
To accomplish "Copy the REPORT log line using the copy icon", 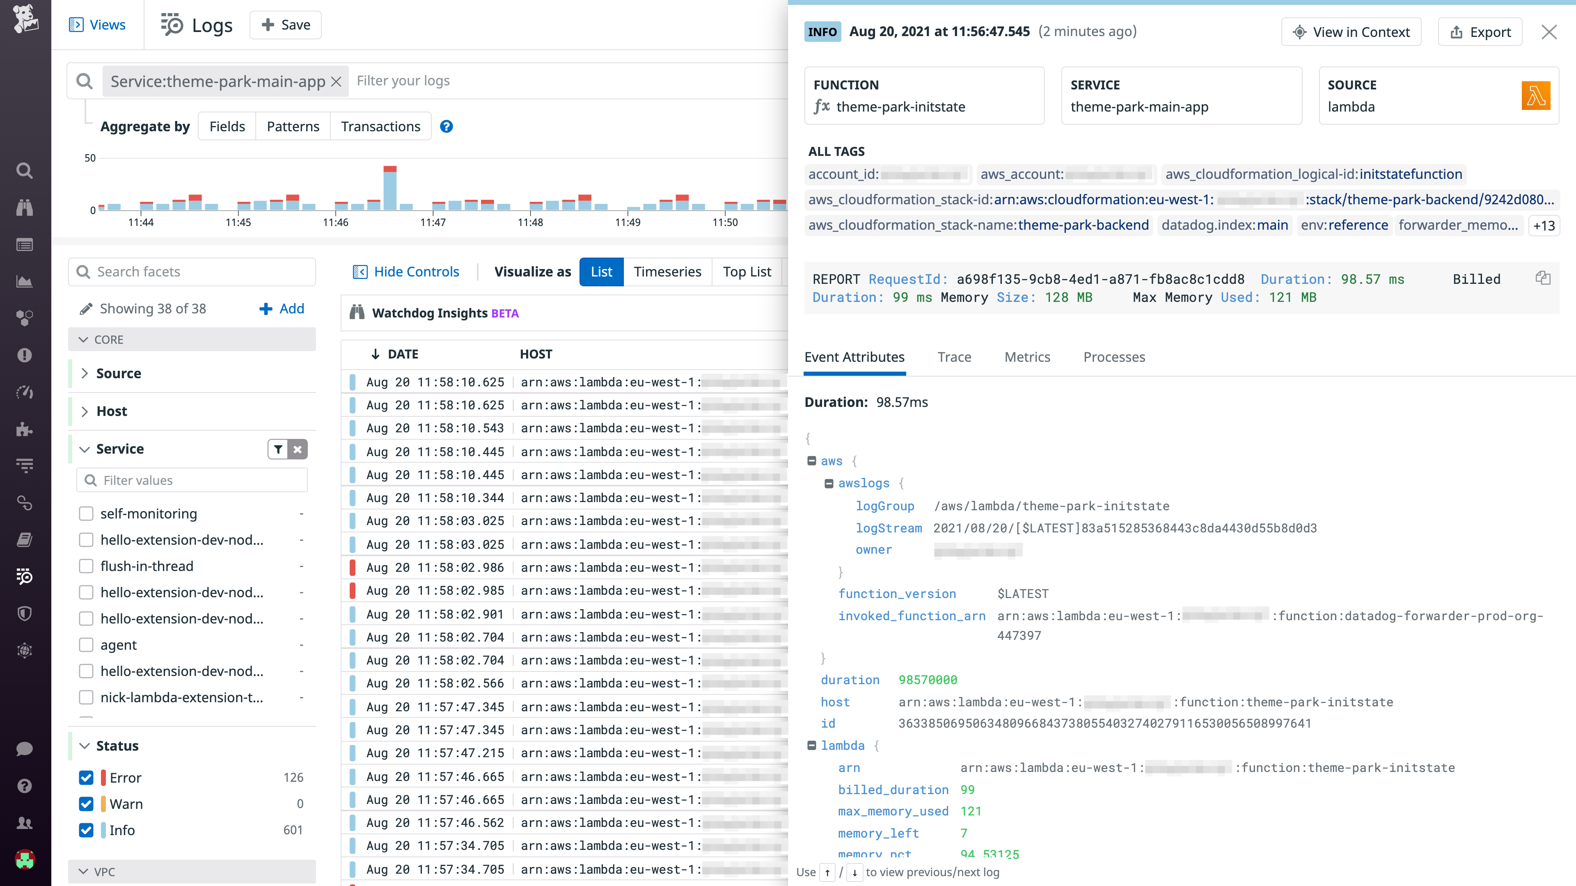I will pos(1542,278).
